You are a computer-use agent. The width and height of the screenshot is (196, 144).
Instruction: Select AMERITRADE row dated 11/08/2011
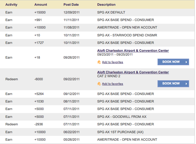click(97, 27)
